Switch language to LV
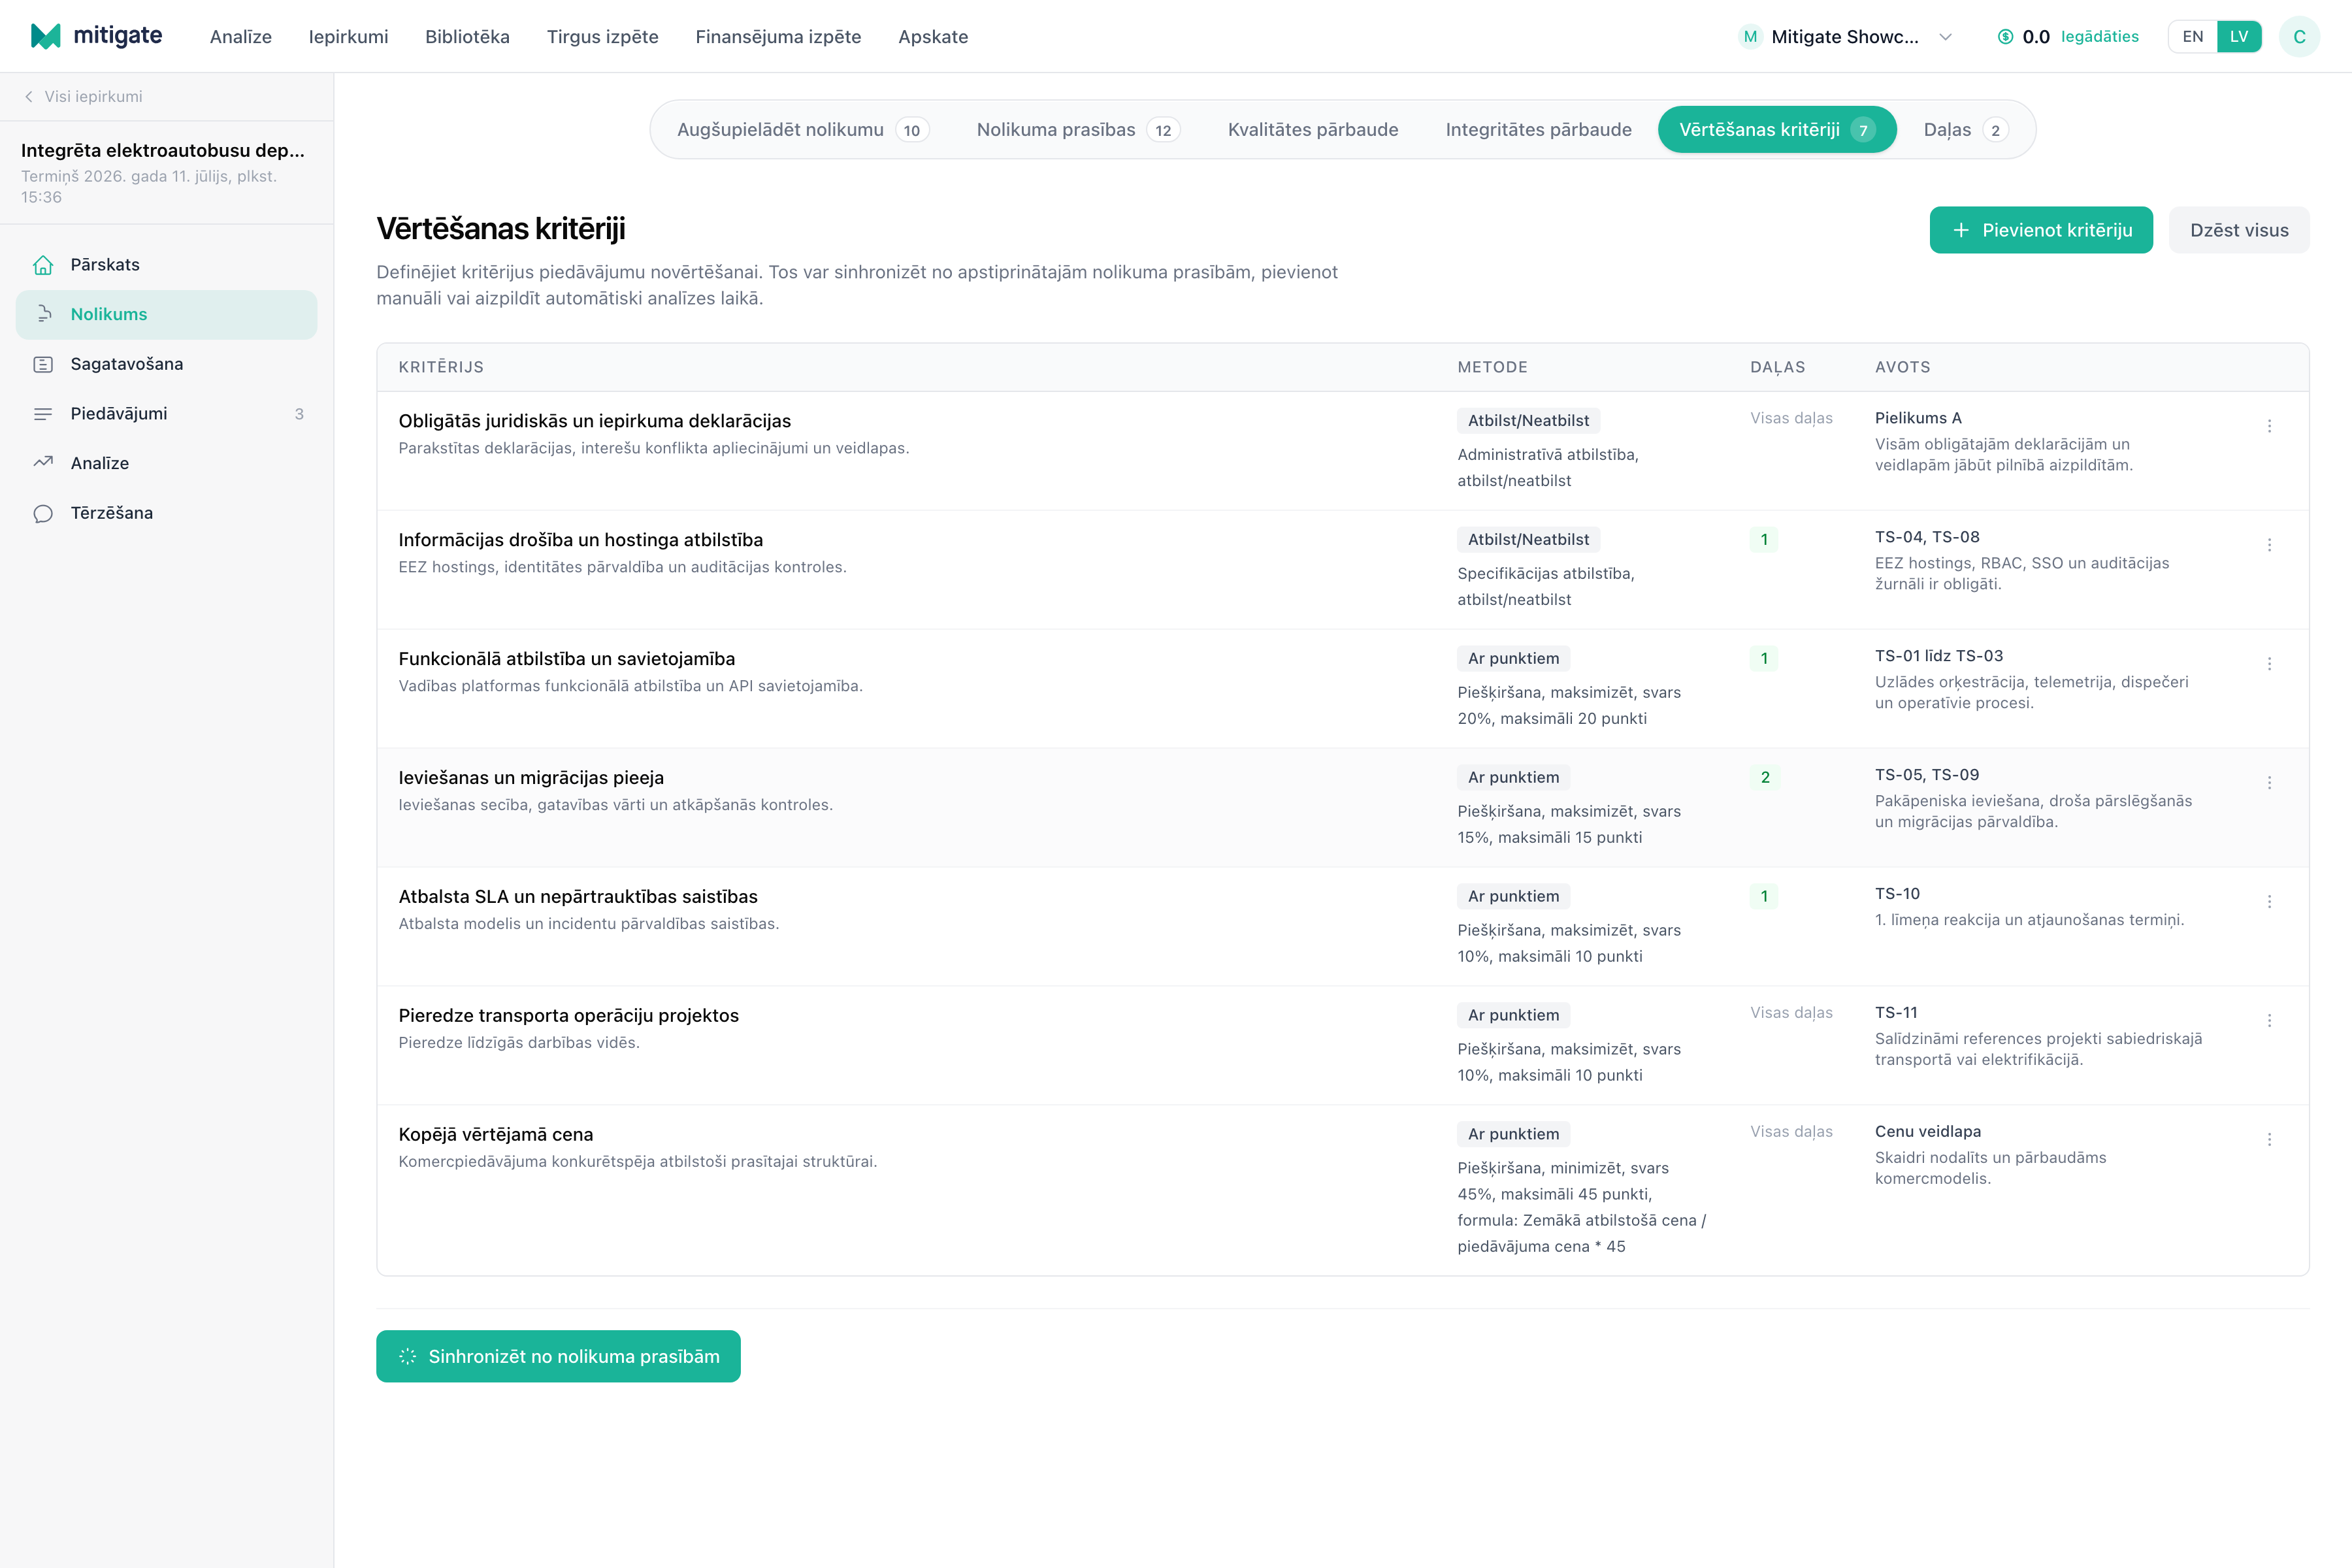Screen dimensions: 2352x1568 [2239, 37]
